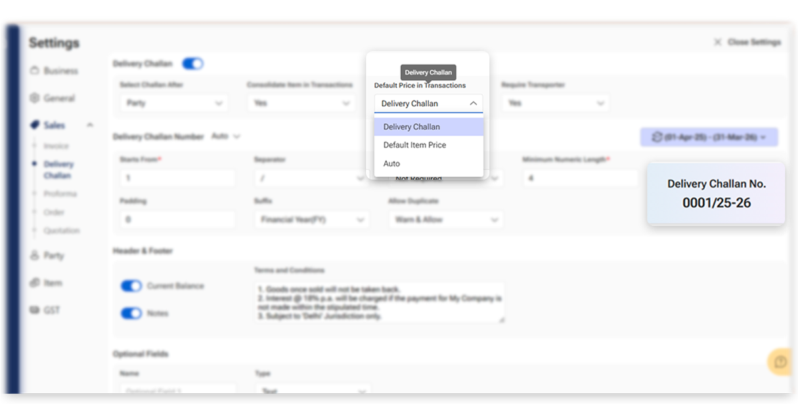The image size is (798, 404).
Task: Open Party settings in the sidebar
Action: [47, 256]
